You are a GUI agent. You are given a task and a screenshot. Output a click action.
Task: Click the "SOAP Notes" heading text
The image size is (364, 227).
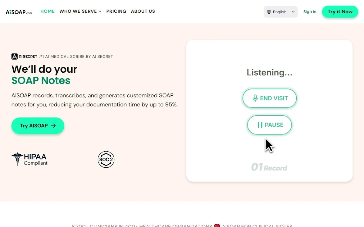41,81
